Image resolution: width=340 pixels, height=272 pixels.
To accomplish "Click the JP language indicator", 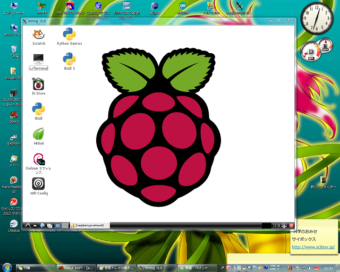I will pos(222,268).
